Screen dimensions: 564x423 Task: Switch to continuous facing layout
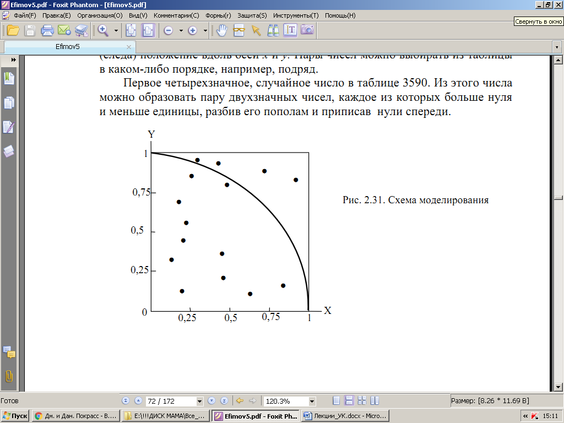tap(375, 401)
